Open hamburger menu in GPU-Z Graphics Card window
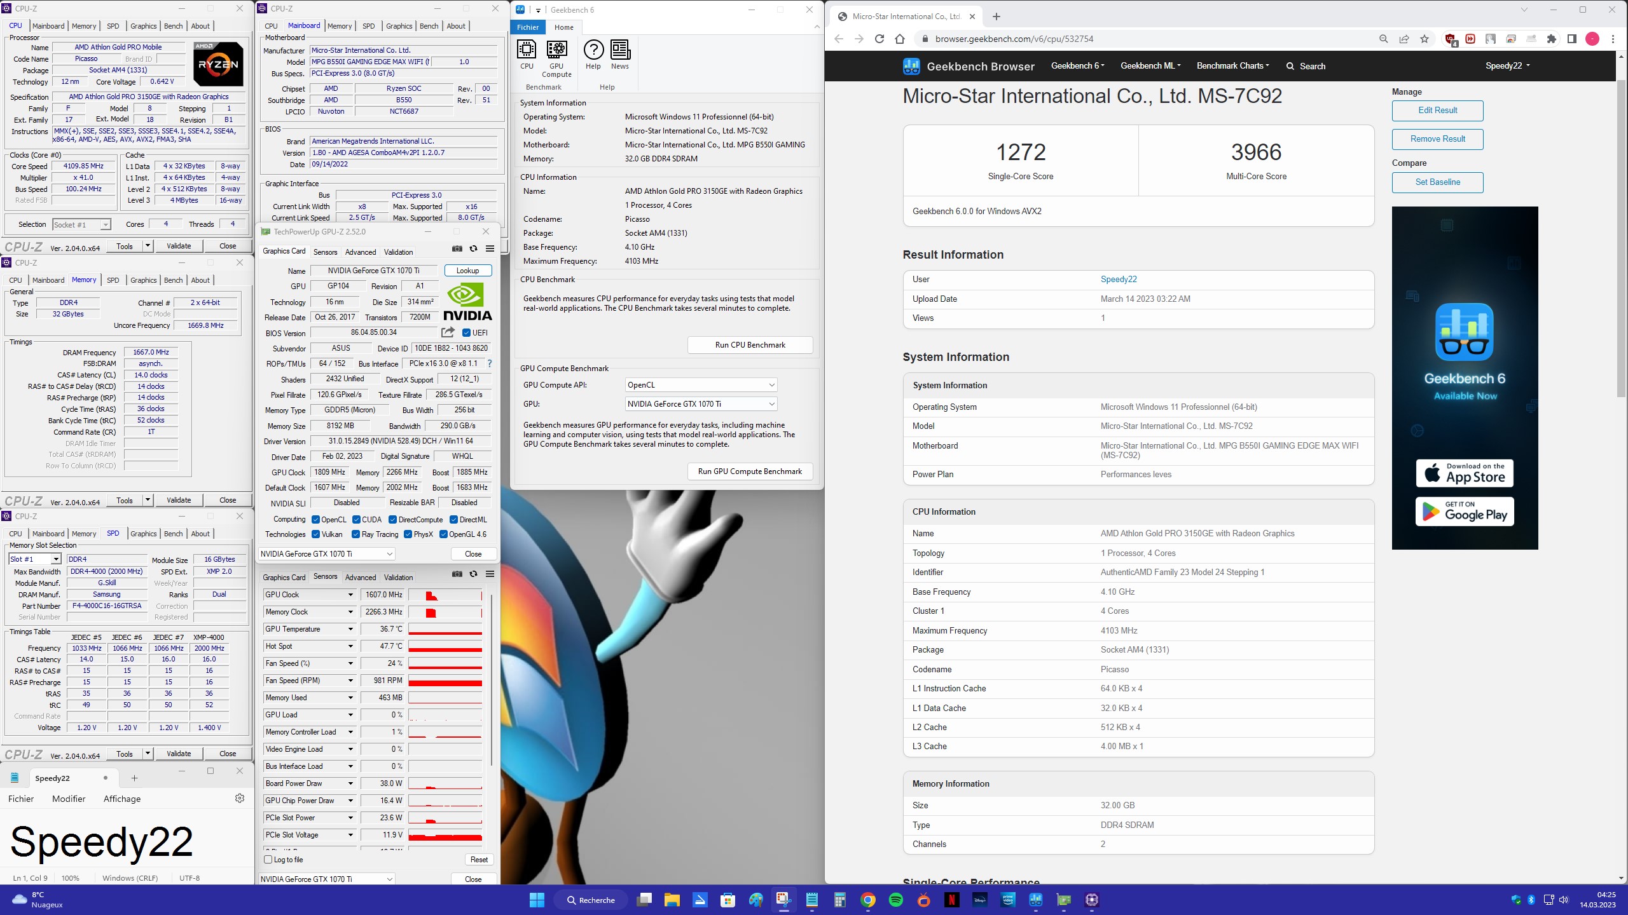 point(490,248)
